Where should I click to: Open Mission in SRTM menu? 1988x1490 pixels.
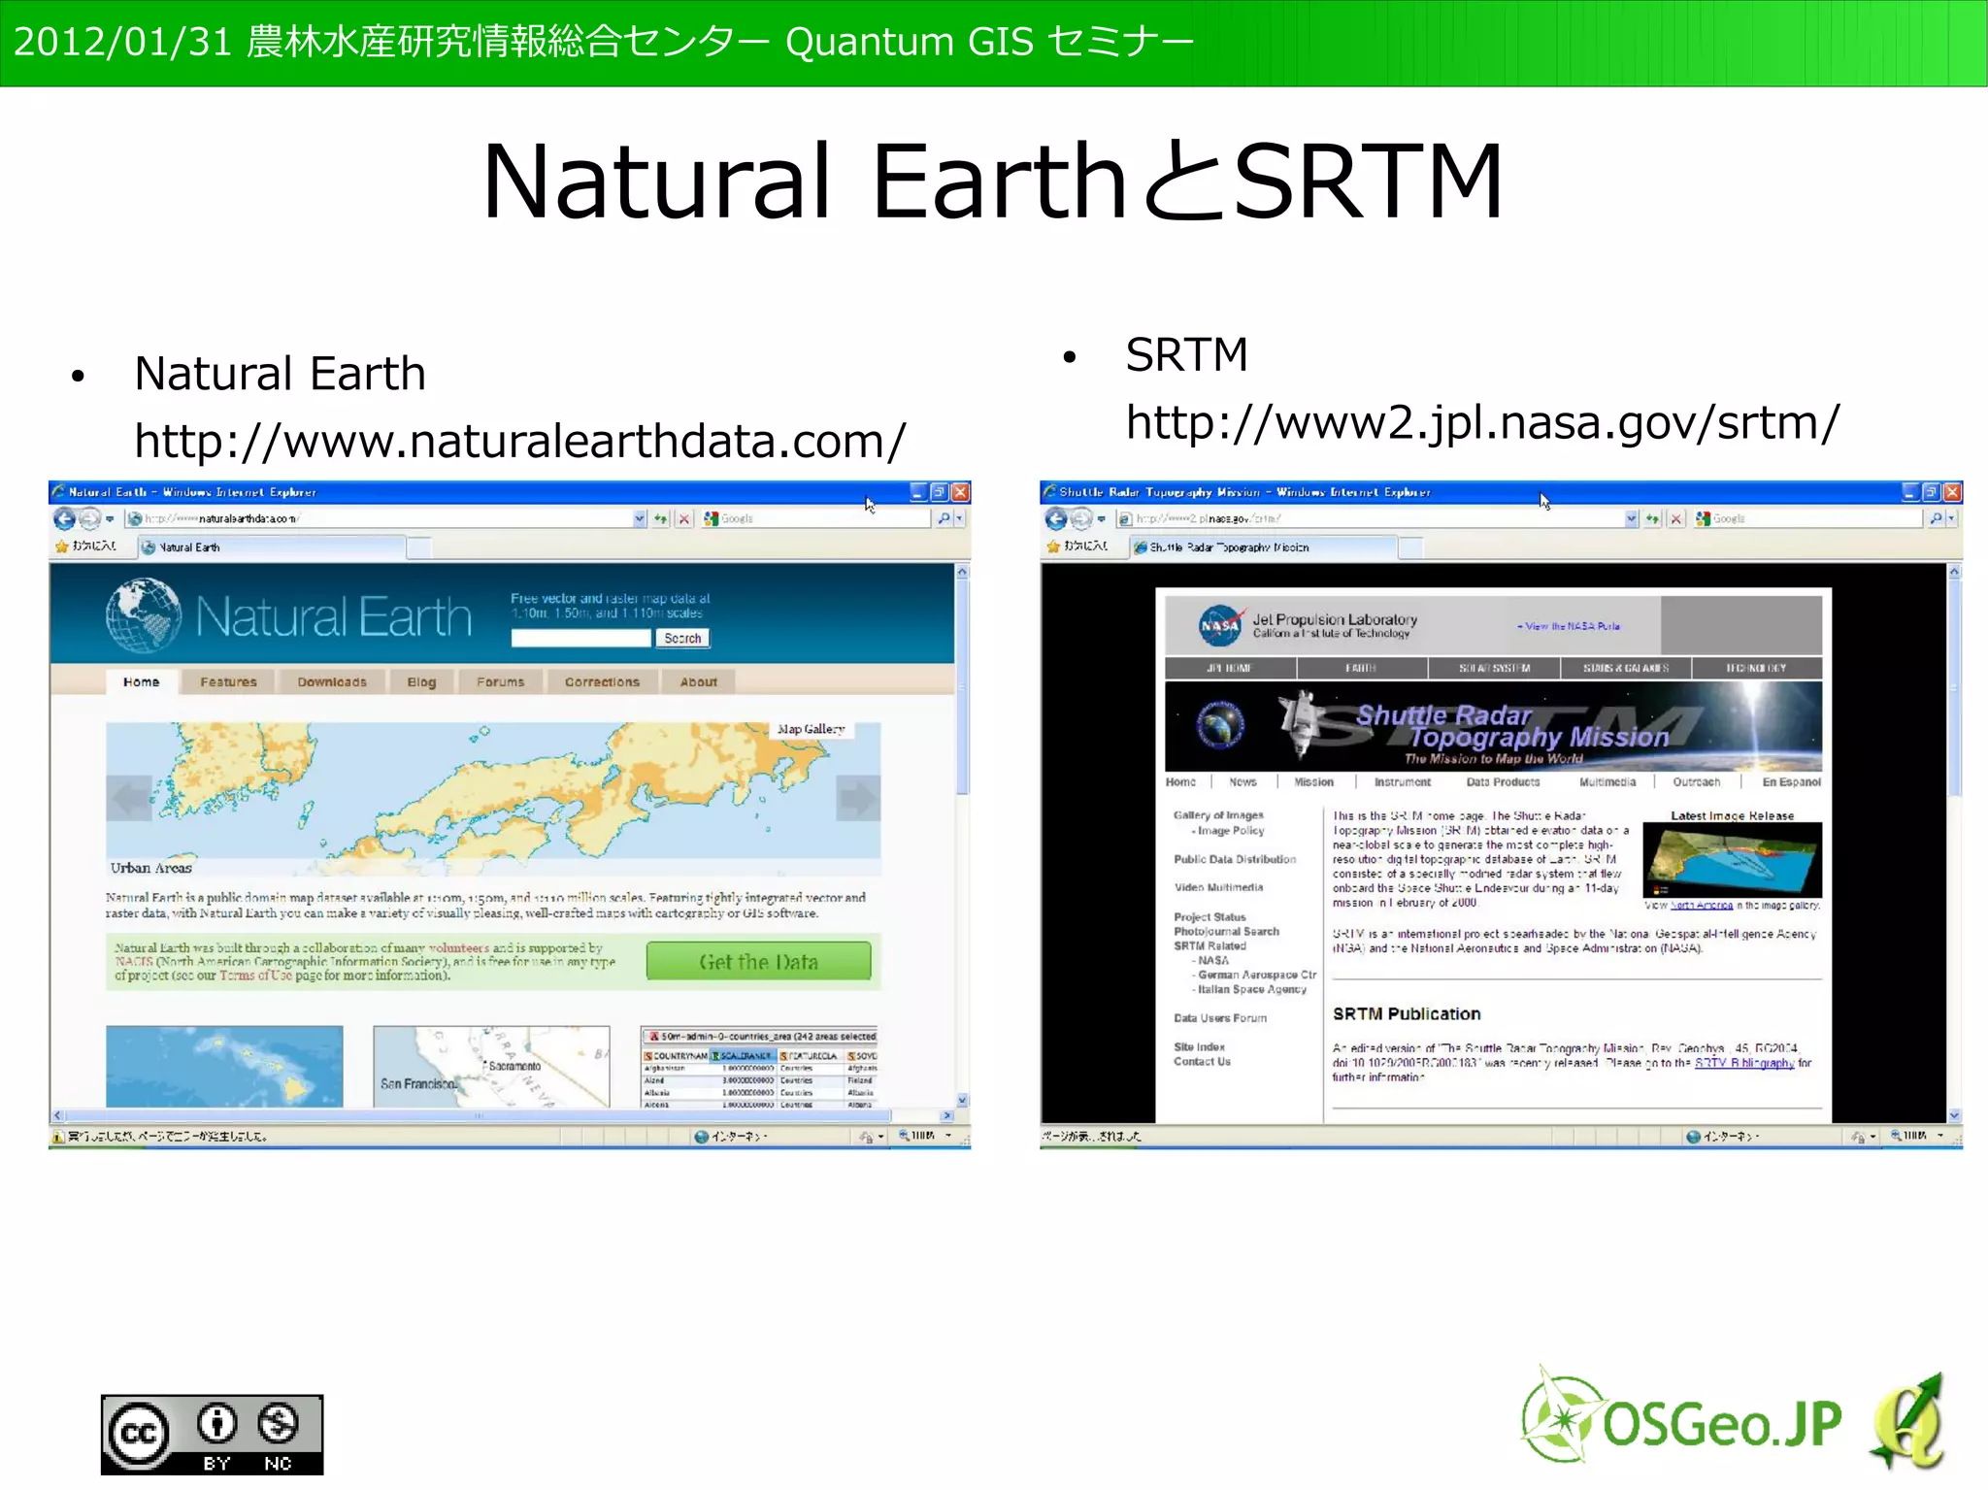(x=1313, y=781)
